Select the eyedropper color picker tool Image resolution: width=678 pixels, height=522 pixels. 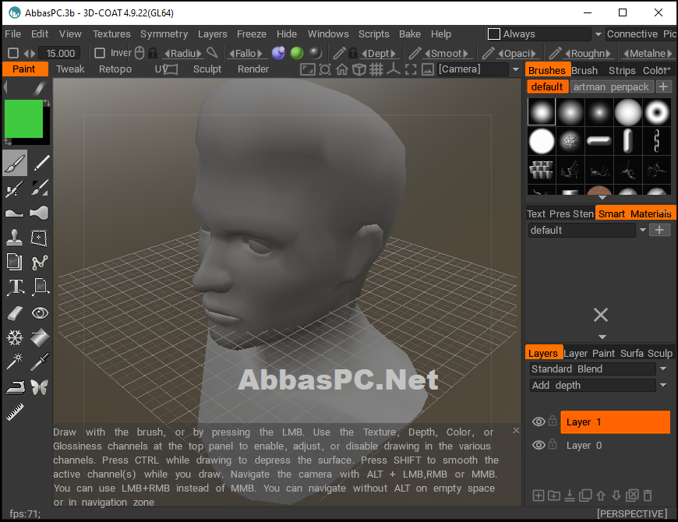[40, 362]
